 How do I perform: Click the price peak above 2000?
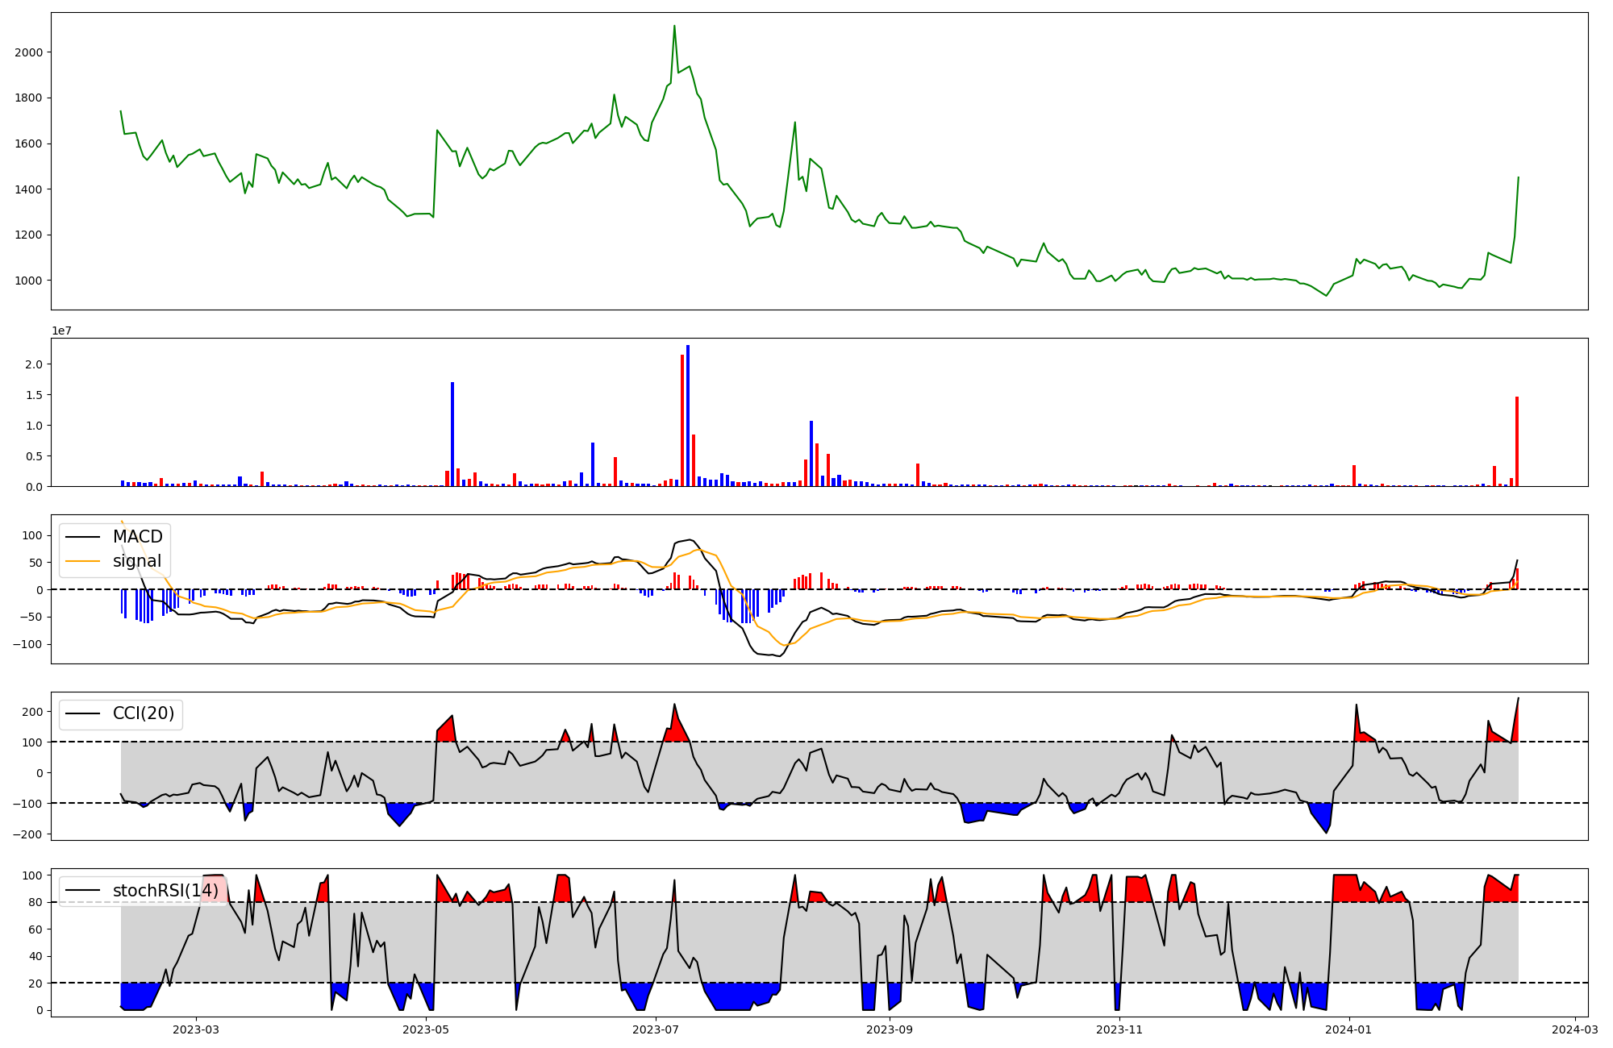(674, 27)
